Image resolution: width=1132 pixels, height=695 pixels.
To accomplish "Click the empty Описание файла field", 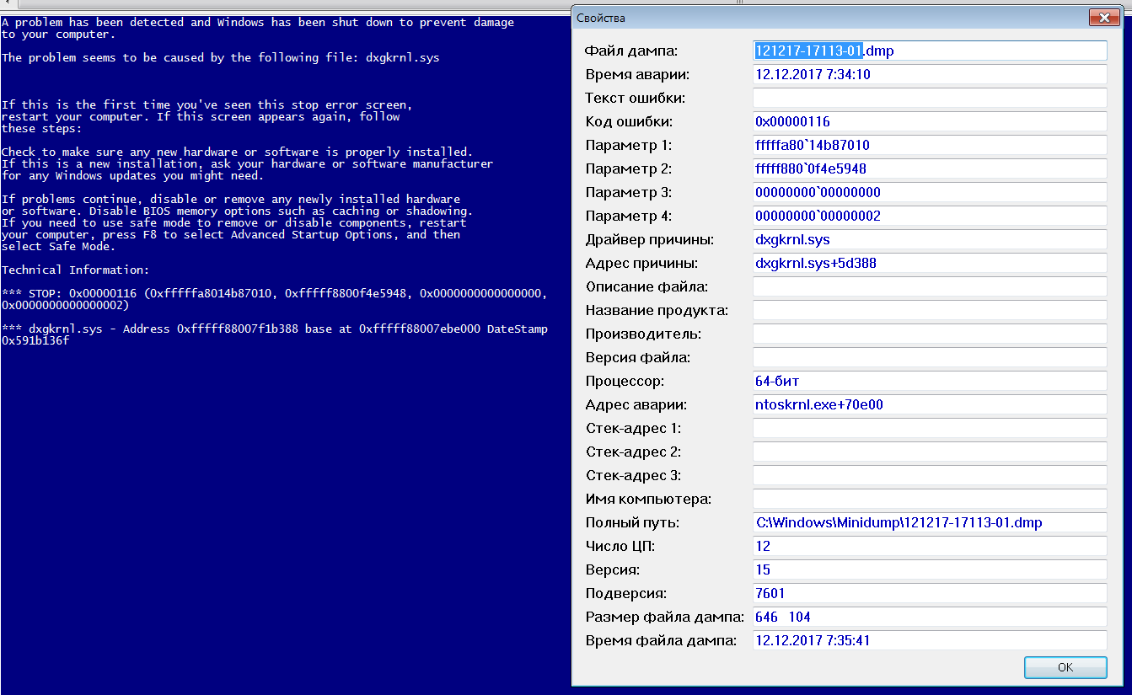I will click(x=930, y=286).
